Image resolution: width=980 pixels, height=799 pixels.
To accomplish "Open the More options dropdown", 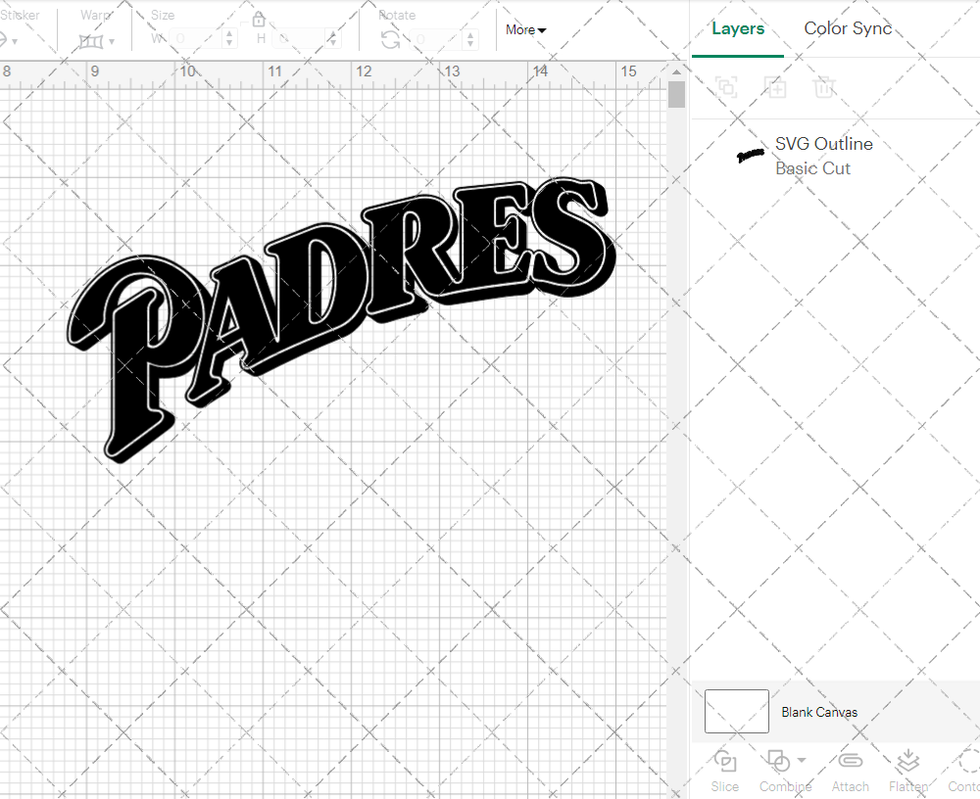I will click(525, 30).
